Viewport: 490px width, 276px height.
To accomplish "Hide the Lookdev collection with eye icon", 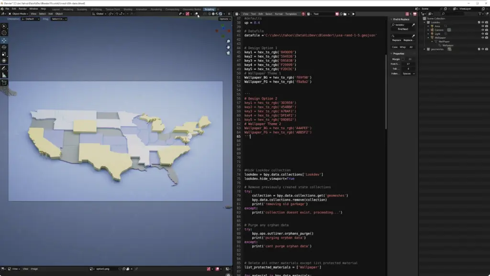I will tap(482, 22).
